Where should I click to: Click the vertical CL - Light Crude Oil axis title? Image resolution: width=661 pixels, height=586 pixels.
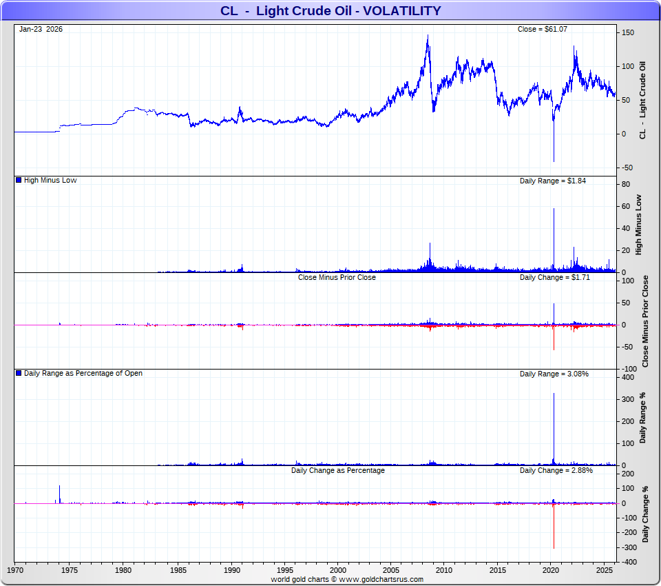point(644,101)
